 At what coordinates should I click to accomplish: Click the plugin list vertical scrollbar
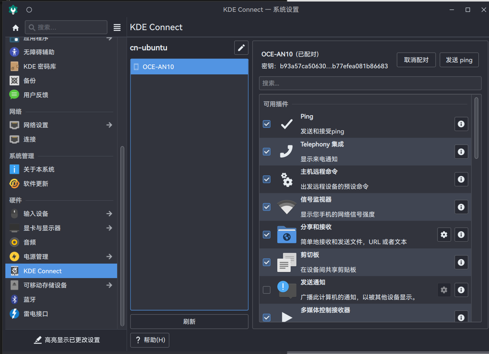[476, 128]
